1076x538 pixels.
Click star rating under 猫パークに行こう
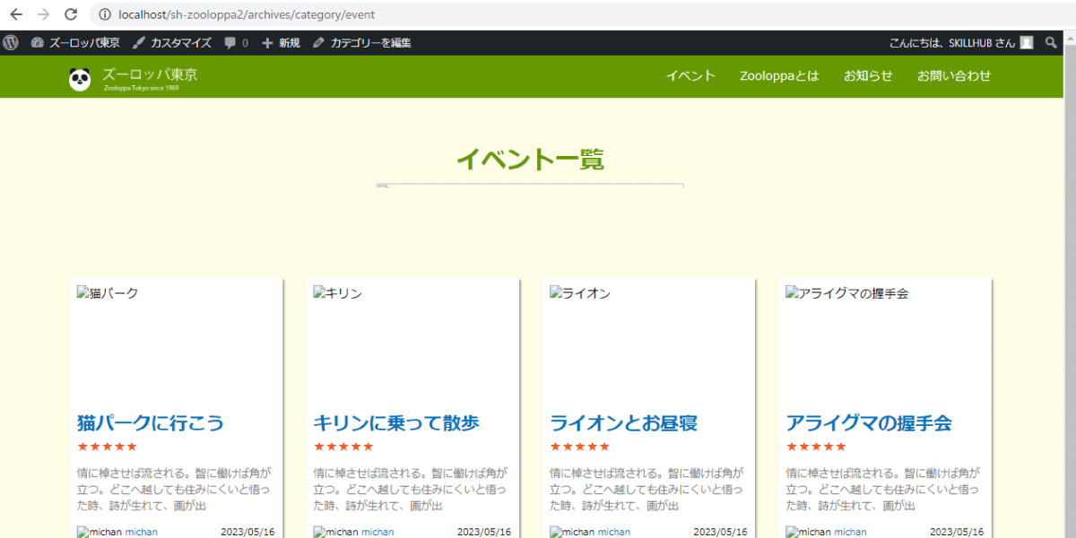pos(107,447)
